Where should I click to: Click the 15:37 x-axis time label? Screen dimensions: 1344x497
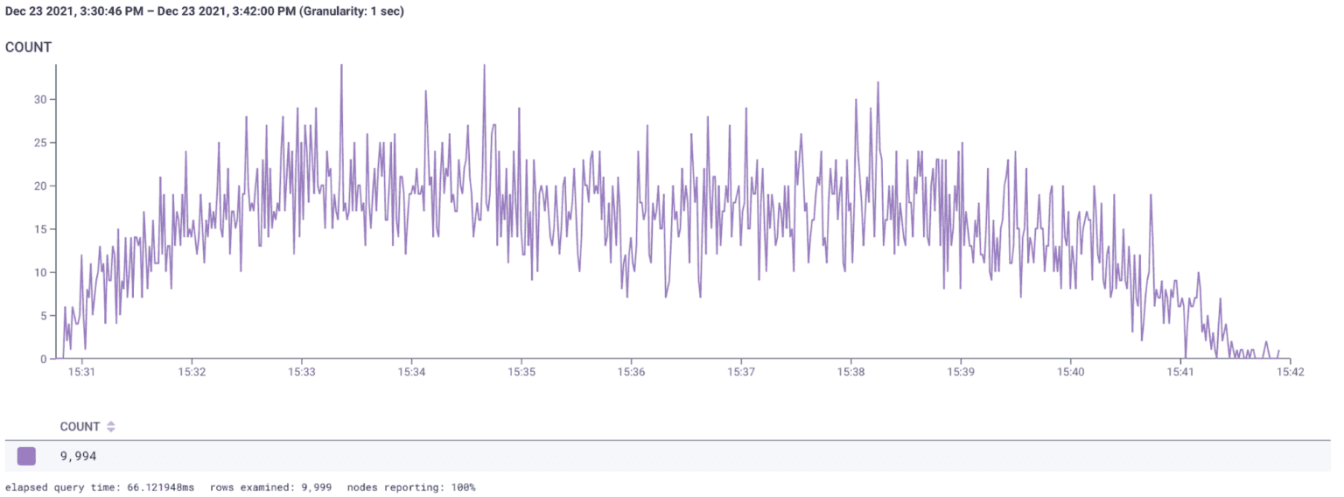[741, 372]
